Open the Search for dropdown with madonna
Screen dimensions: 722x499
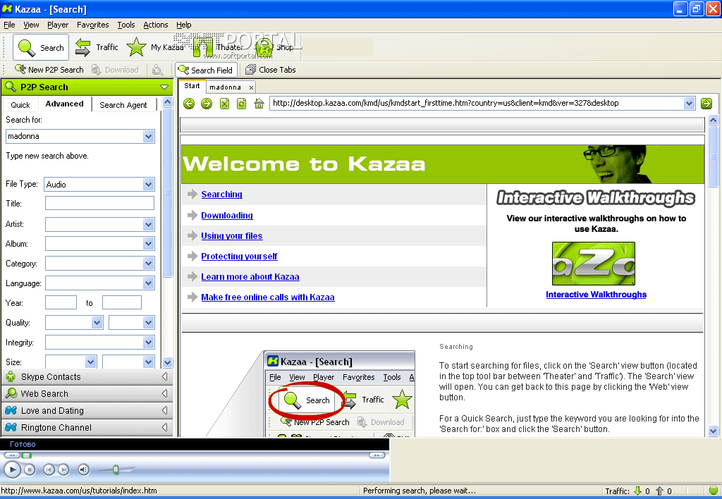(x=148, y=136)
